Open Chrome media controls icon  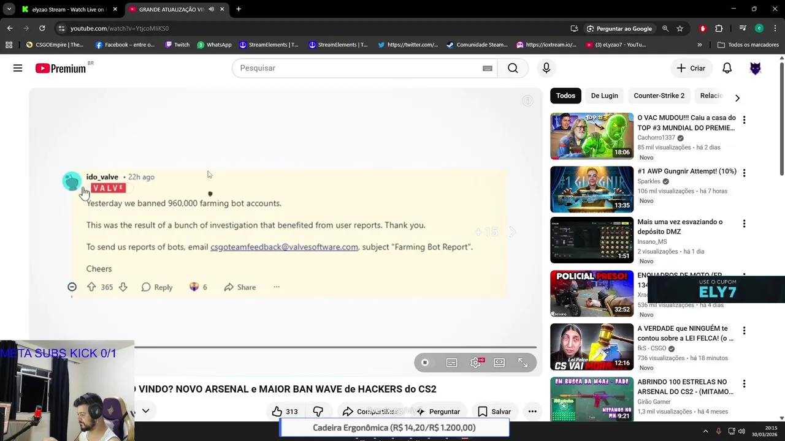pos(743,28)
